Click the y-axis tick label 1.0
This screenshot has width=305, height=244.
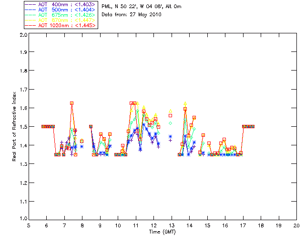[x=23, y=218]
